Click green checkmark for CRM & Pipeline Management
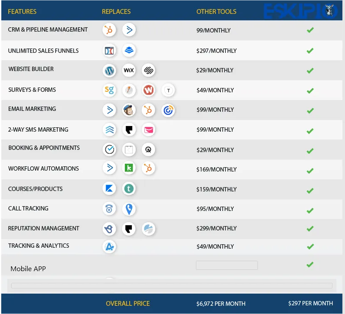The width and height of the screenshot is (345, 314). tap(310, 30)
